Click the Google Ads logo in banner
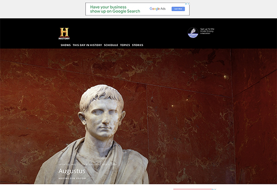The width and height of the screenshot is (277, 190). pyautogui.click(x=157, y=9)
